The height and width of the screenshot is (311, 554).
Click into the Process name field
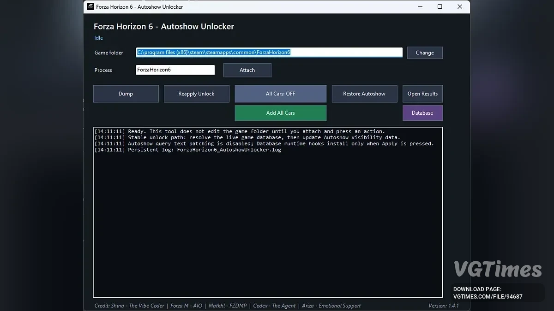click(x=175, y=70)
